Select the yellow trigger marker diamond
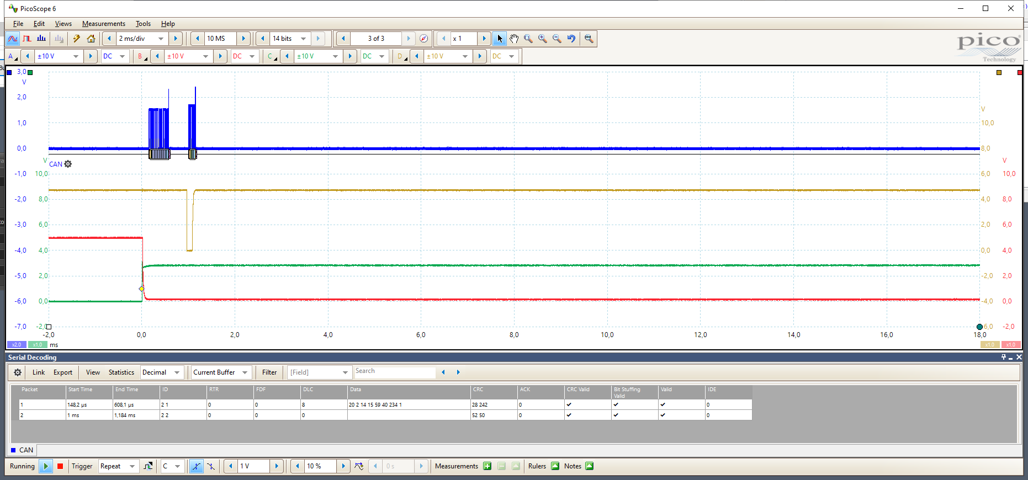 (x=142, y=289)
